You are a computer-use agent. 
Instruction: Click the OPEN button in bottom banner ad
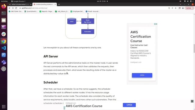coord(129,105)
